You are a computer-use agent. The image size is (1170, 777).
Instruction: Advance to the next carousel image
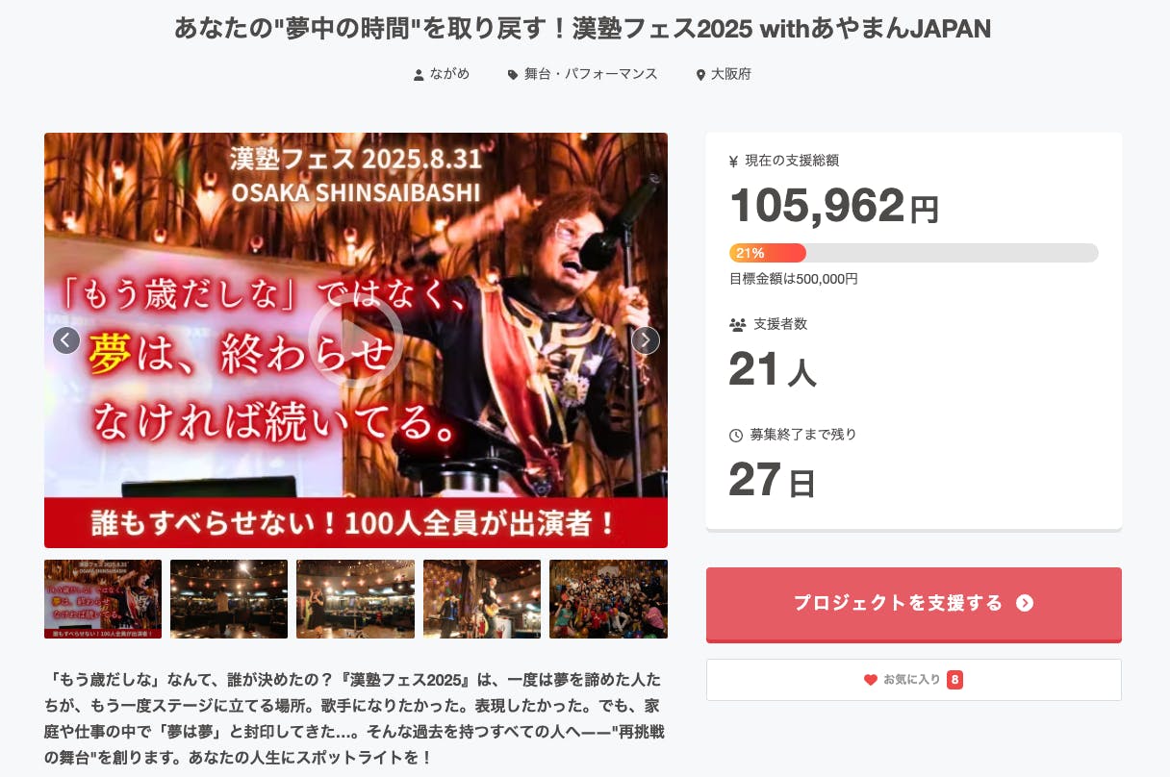point(646,340)
